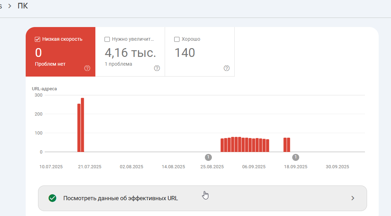391x216 pixels.
Task: Click green checkmark icon beside эффективных URL
Action: [52, 198]
